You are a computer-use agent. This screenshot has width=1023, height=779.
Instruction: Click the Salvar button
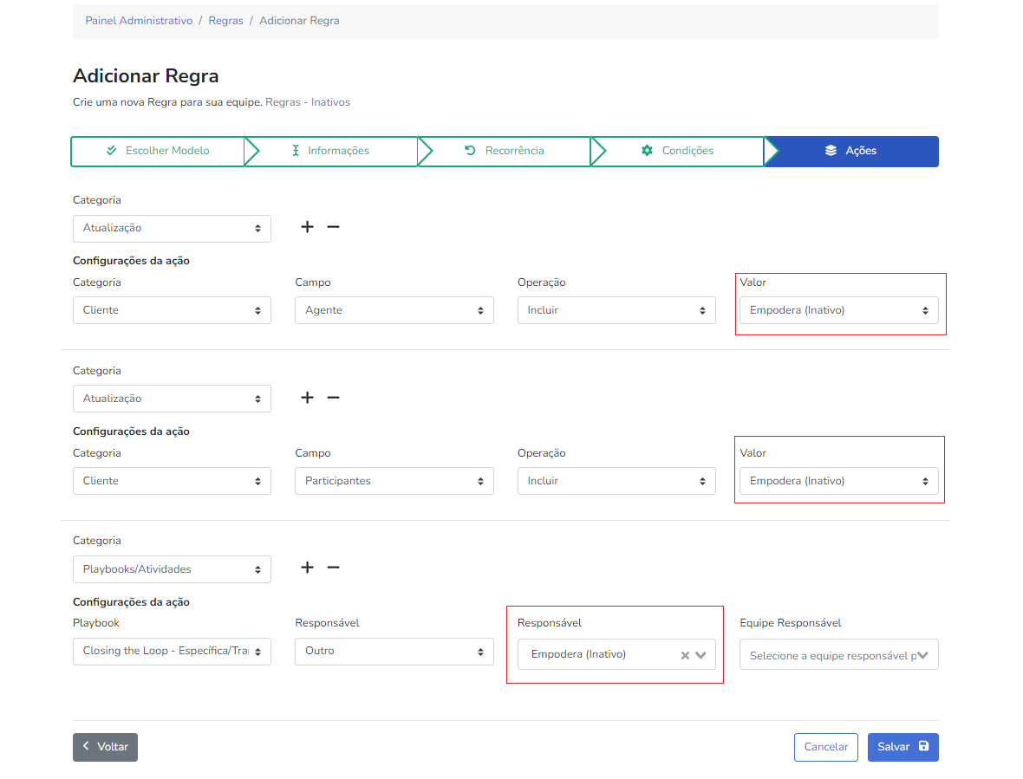coord(902,747)
